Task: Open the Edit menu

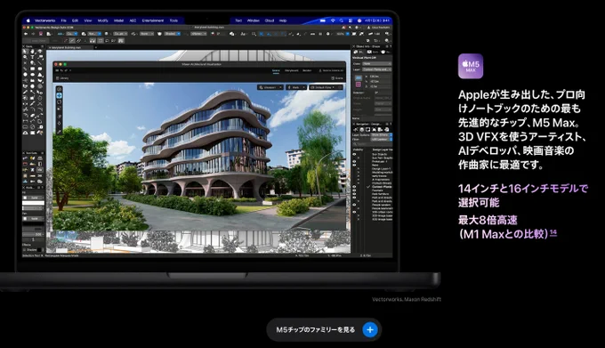Action: click(76, 20)
